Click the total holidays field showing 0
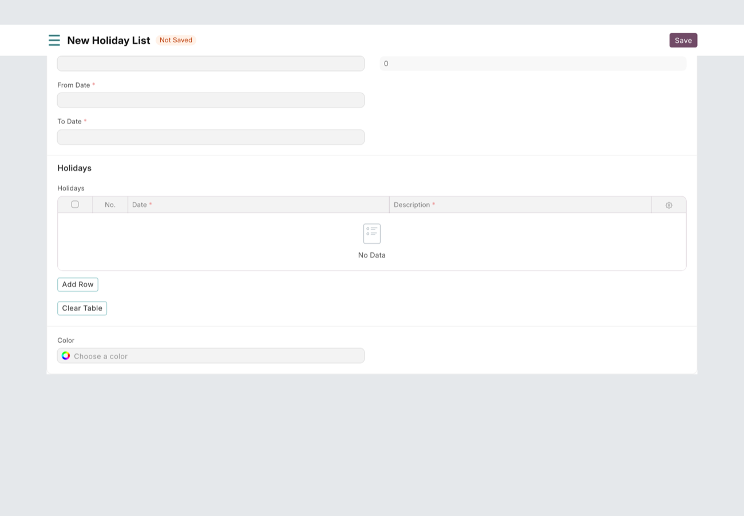Image resolution: width=744 pixels, height=516 pixels. (533, 63)
